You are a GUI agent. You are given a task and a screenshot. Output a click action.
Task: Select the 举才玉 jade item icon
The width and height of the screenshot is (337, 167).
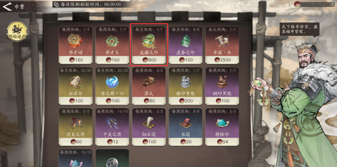coord(112,41)
